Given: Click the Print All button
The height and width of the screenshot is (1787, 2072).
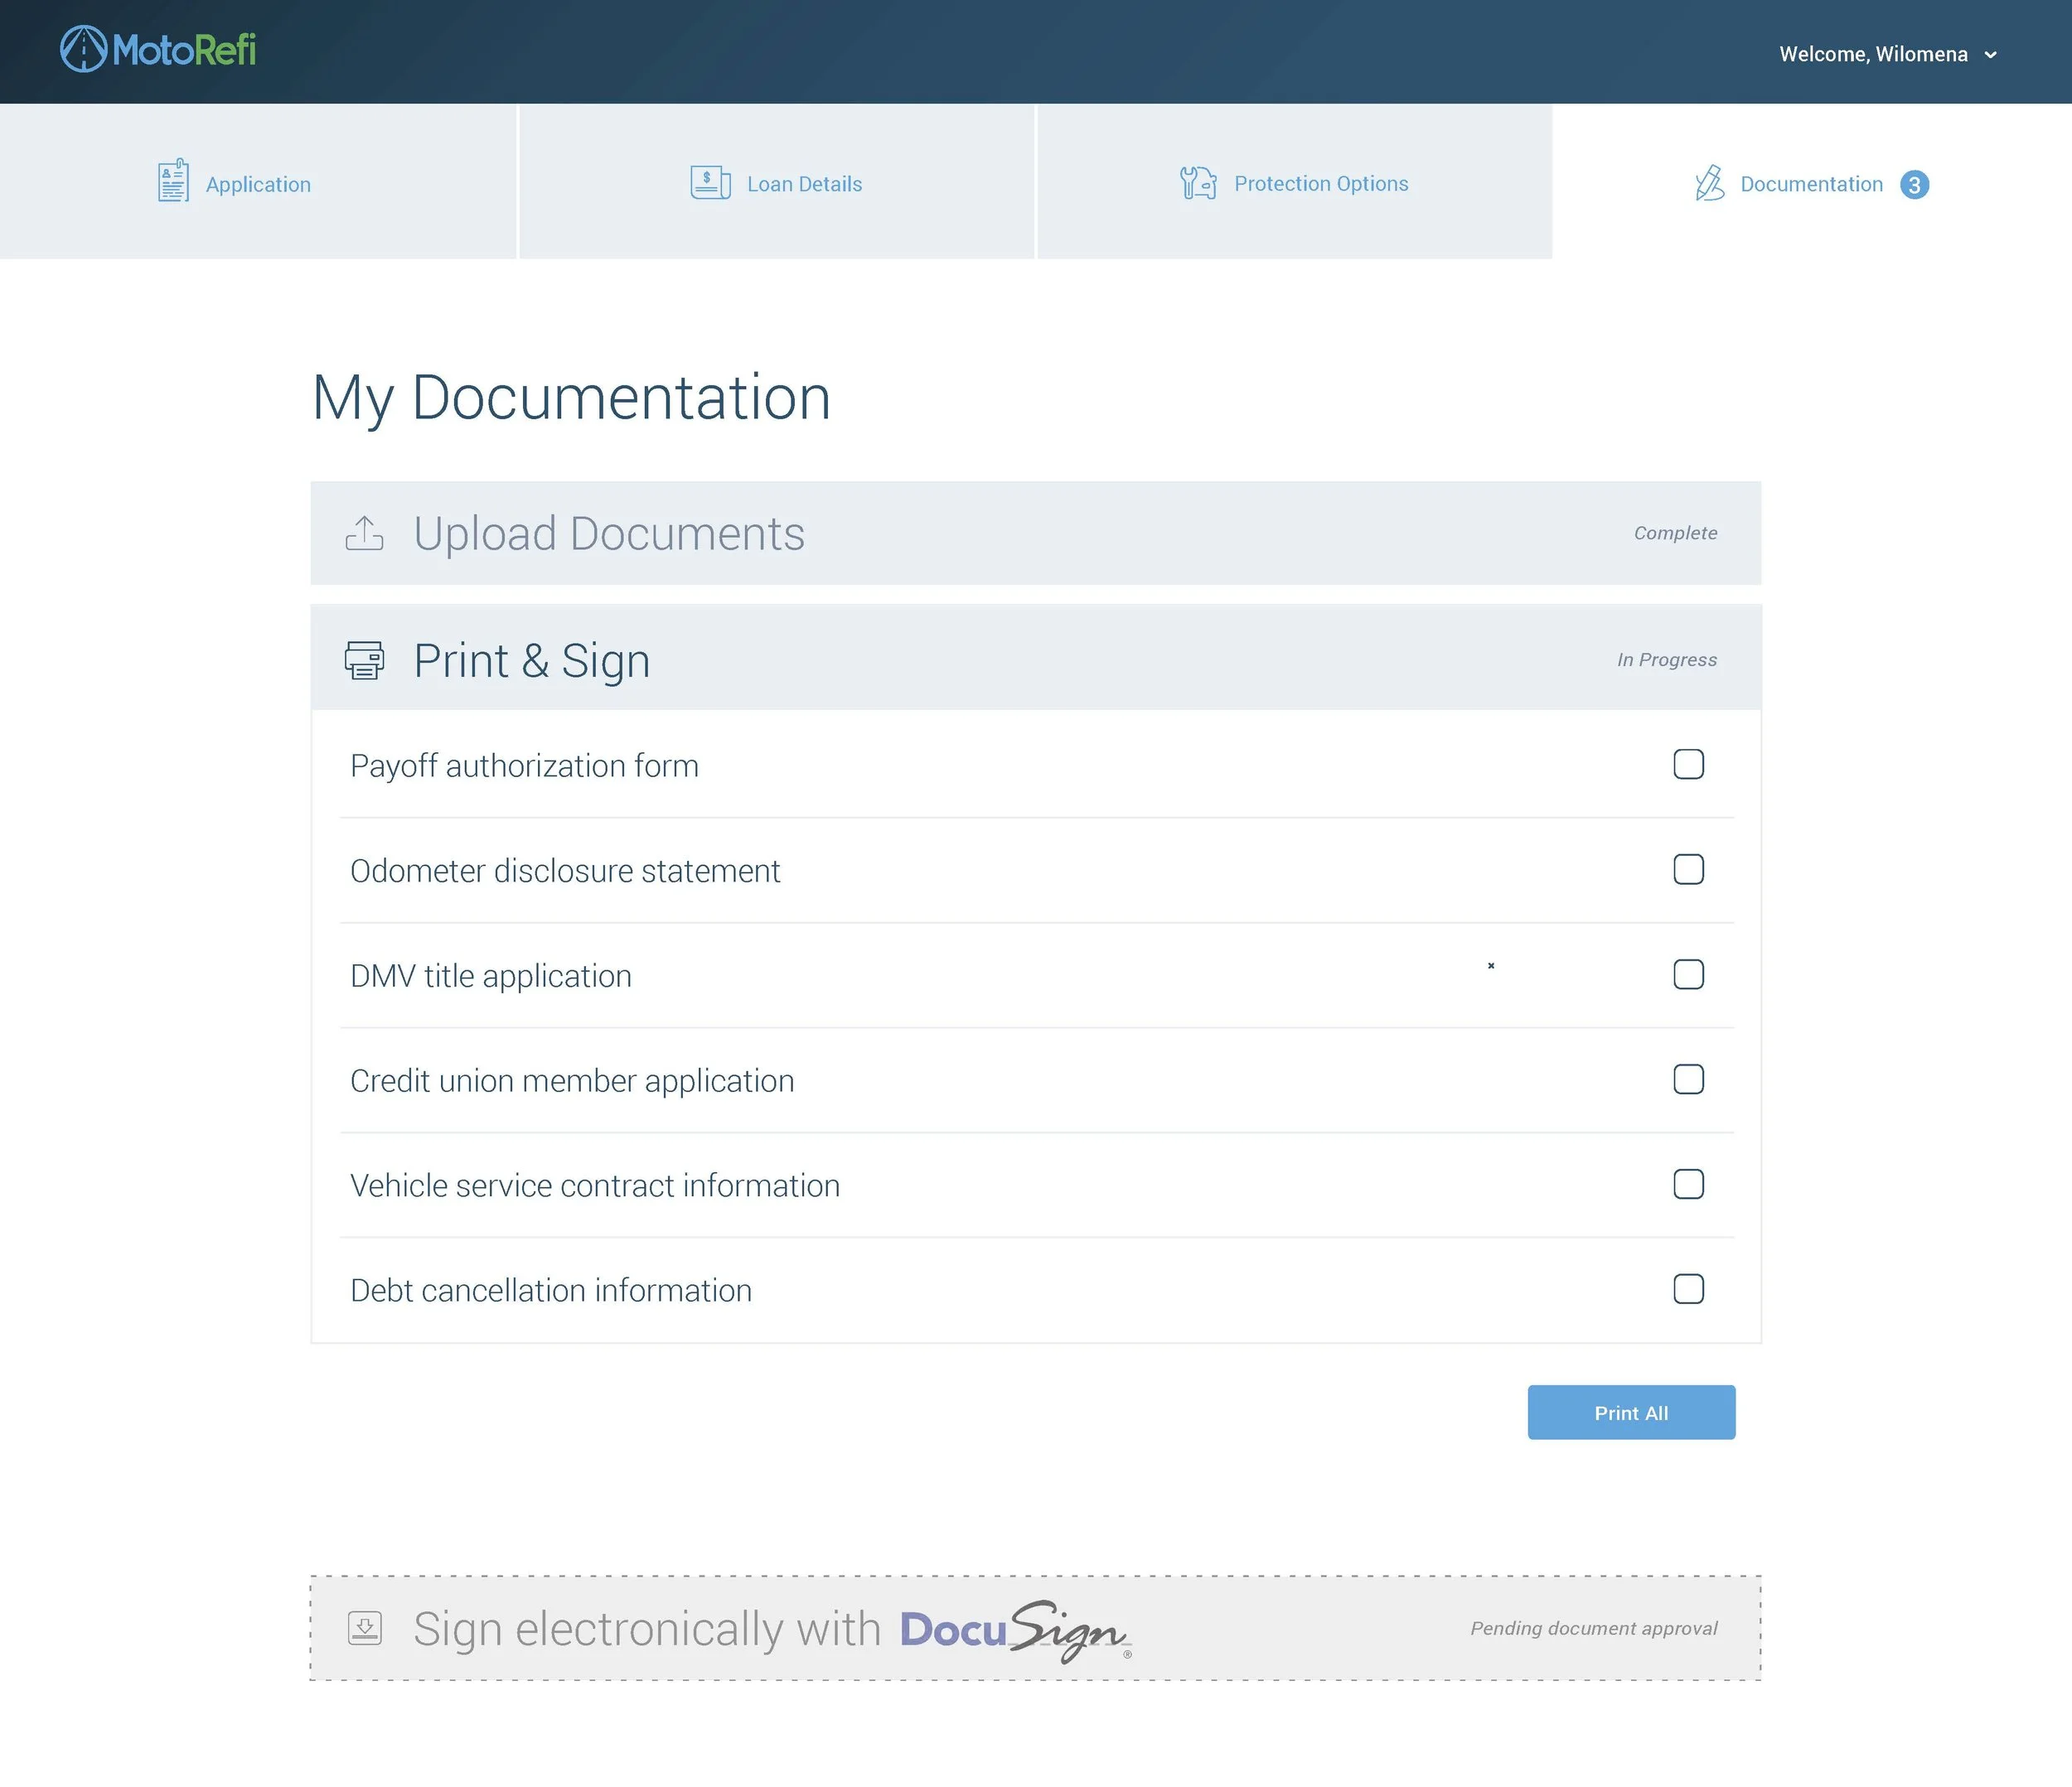Looking at the screenshot, I should coord(1631,1413).
